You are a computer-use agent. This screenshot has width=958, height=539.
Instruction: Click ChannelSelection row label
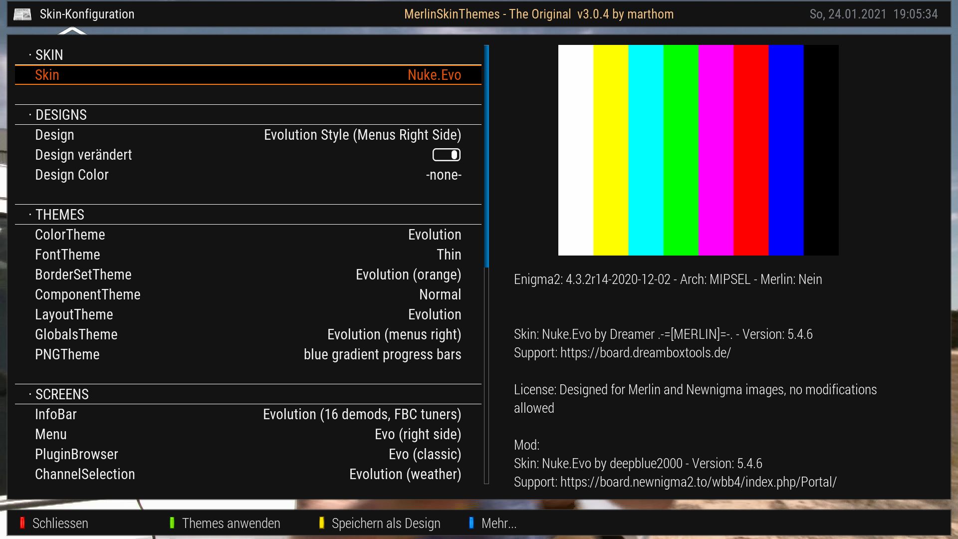[x=85, y=474]
